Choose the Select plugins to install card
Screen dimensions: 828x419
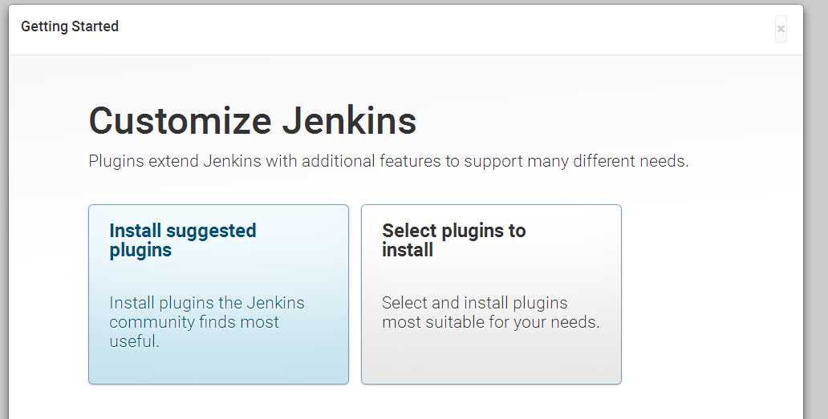point(491,294)
